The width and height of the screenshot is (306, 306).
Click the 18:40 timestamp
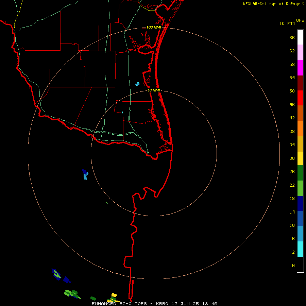pyautogui.click(x=209, y=304)
